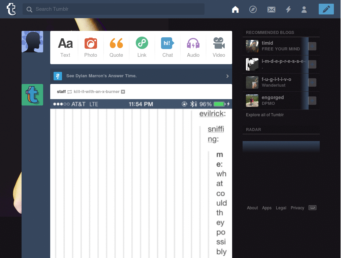Screen dimensions: 345x258
Task: Open the Inbox envelope icon
Action: click(271, 9)
